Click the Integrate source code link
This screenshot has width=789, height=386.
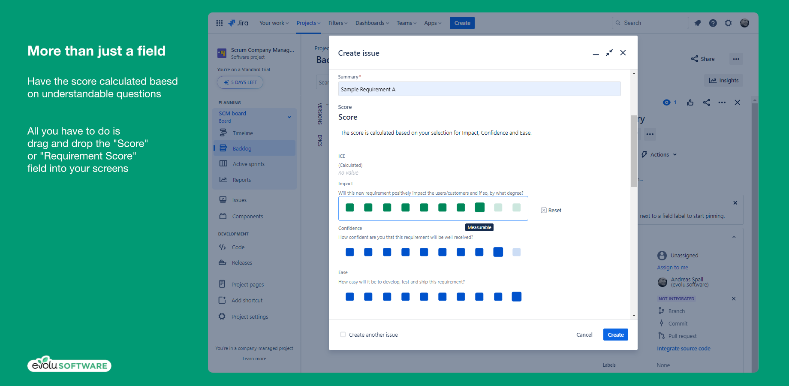[x=684, y=349]
